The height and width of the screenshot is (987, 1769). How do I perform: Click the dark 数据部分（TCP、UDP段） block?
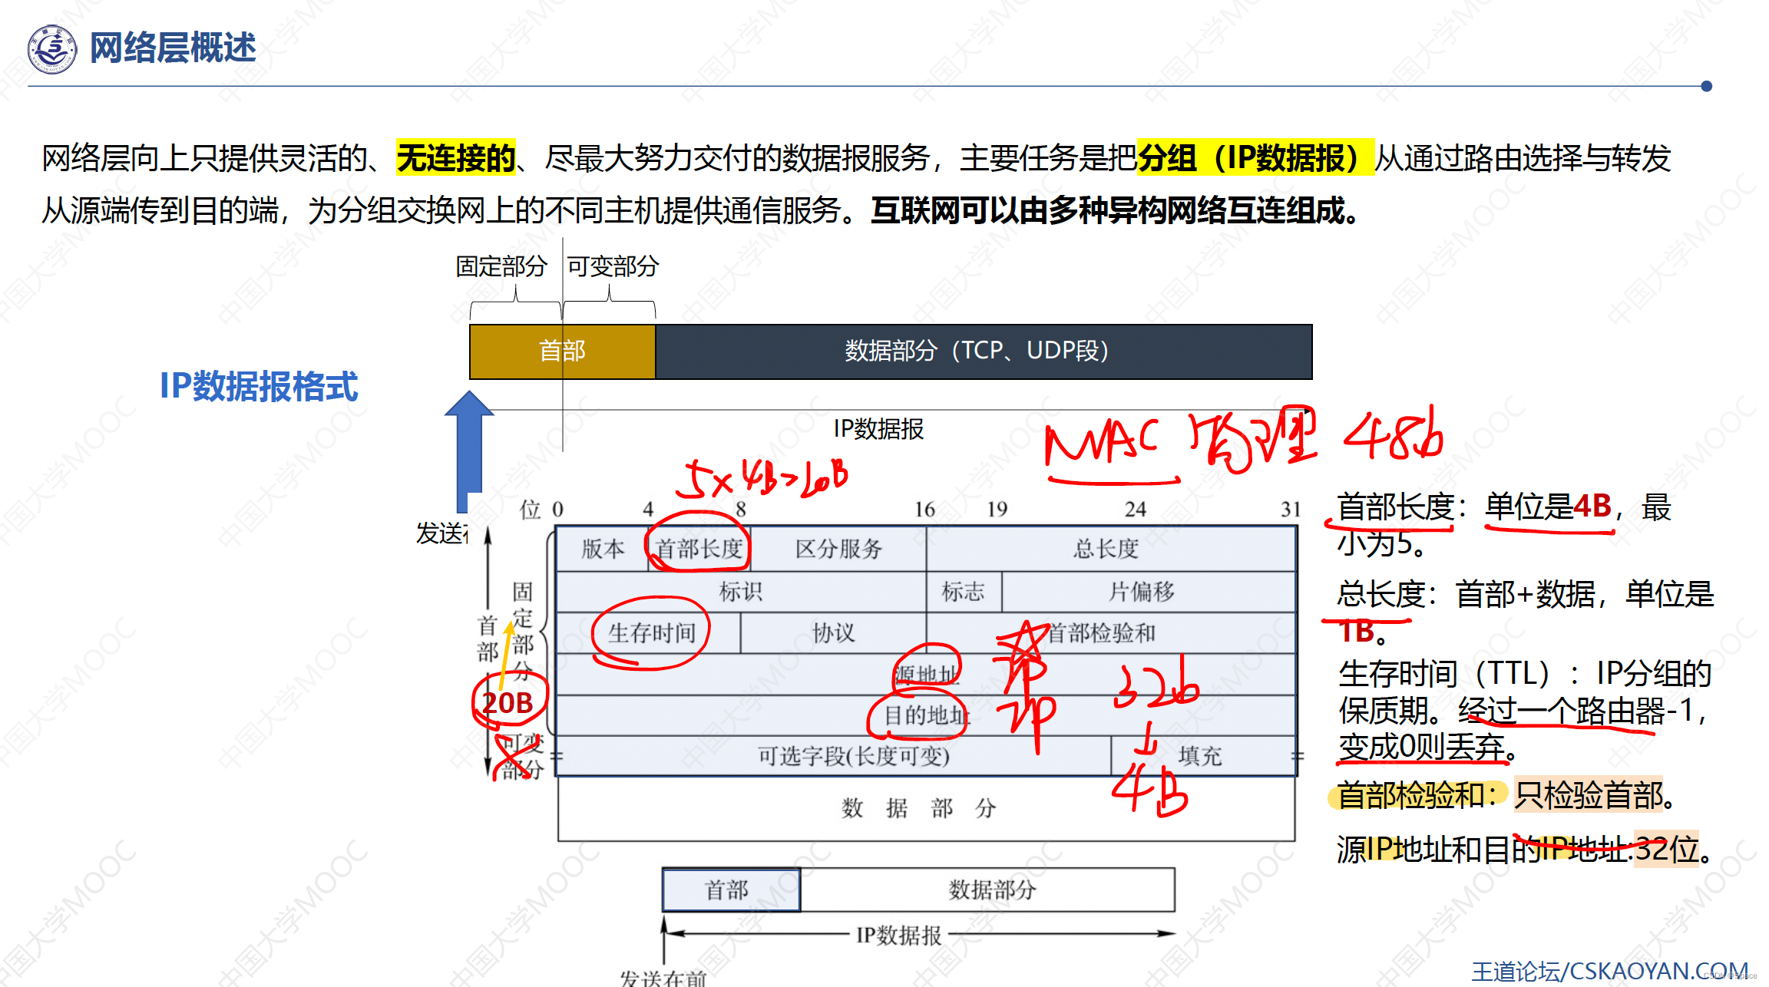984,352
